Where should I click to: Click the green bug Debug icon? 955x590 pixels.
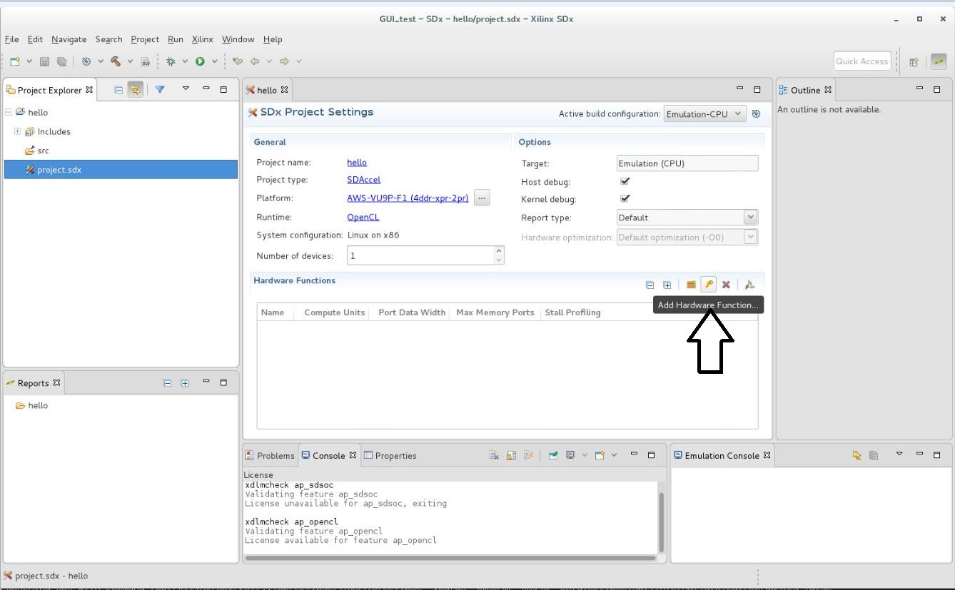click(171, 61)
